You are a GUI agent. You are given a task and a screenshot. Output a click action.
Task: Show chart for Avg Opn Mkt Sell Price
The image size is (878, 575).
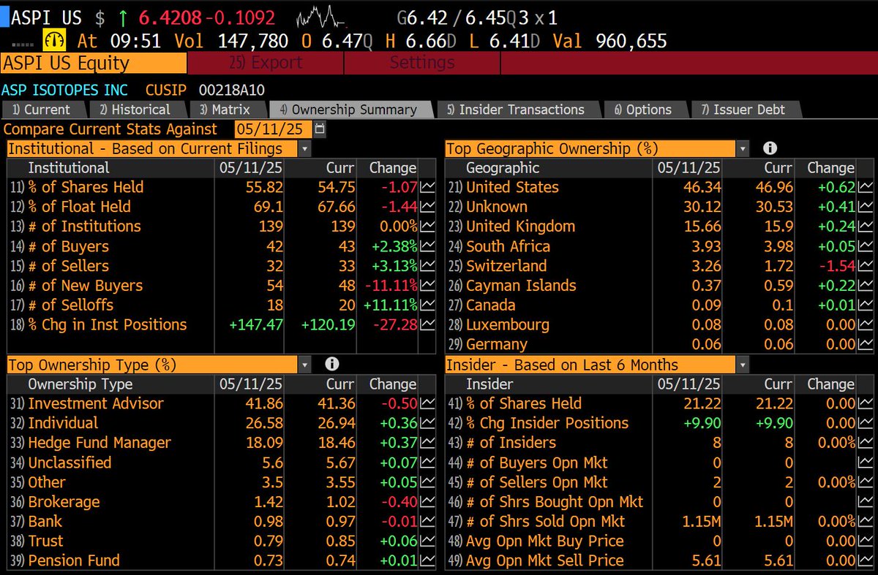pyautogui.click(x=866, y=561)
